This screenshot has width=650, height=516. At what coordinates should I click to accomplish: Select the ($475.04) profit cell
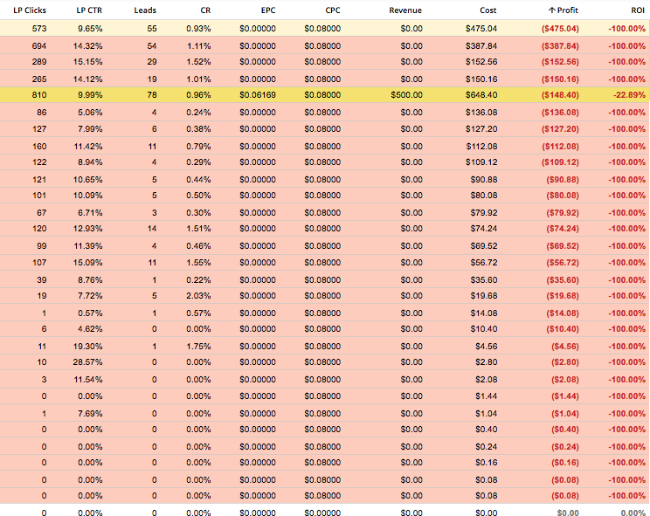click(x=560, y=29)
